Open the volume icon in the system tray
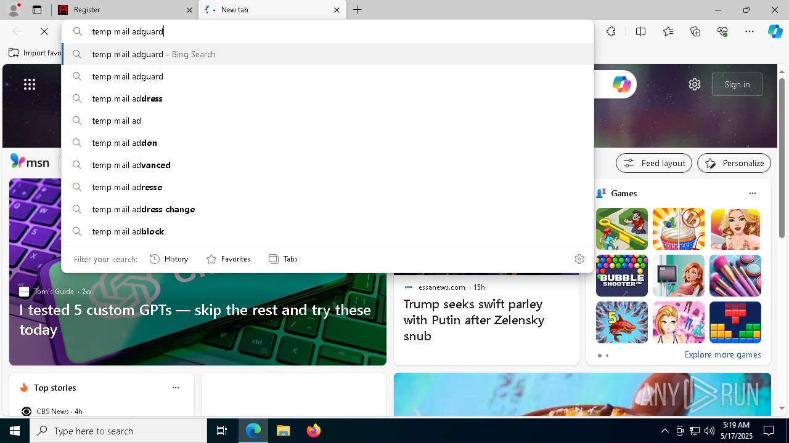This screenshot has width=789, height=443. click(709, 431)
